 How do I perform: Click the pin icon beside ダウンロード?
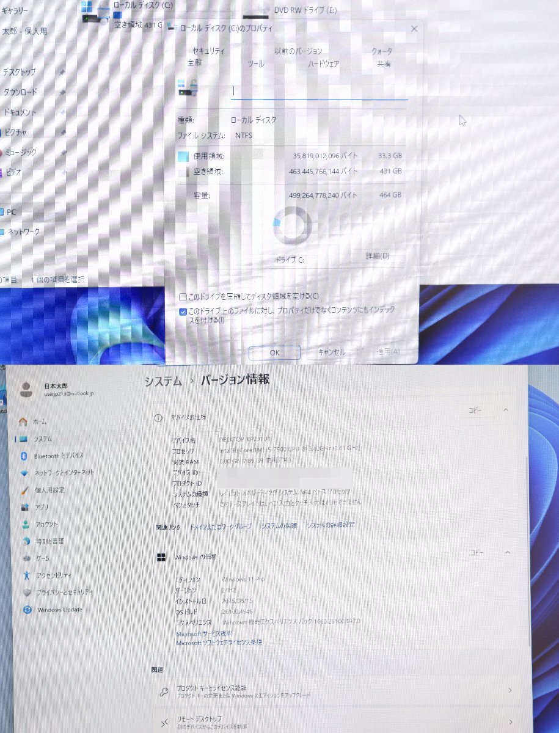pyautogui.click(x=62, y=92)
